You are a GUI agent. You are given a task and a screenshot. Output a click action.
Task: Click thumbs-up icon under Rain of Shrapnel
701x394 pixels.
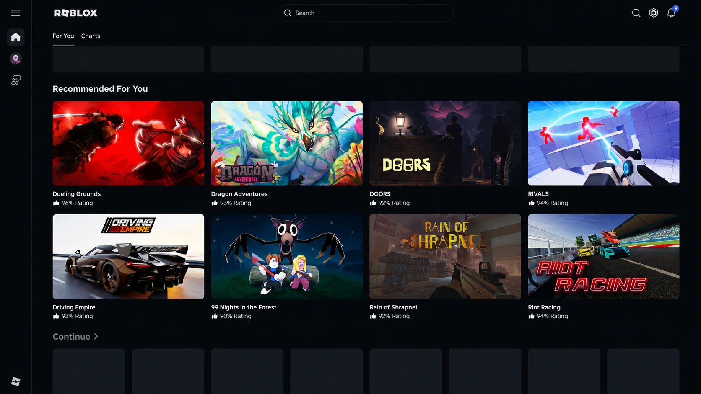coord(373,316)
